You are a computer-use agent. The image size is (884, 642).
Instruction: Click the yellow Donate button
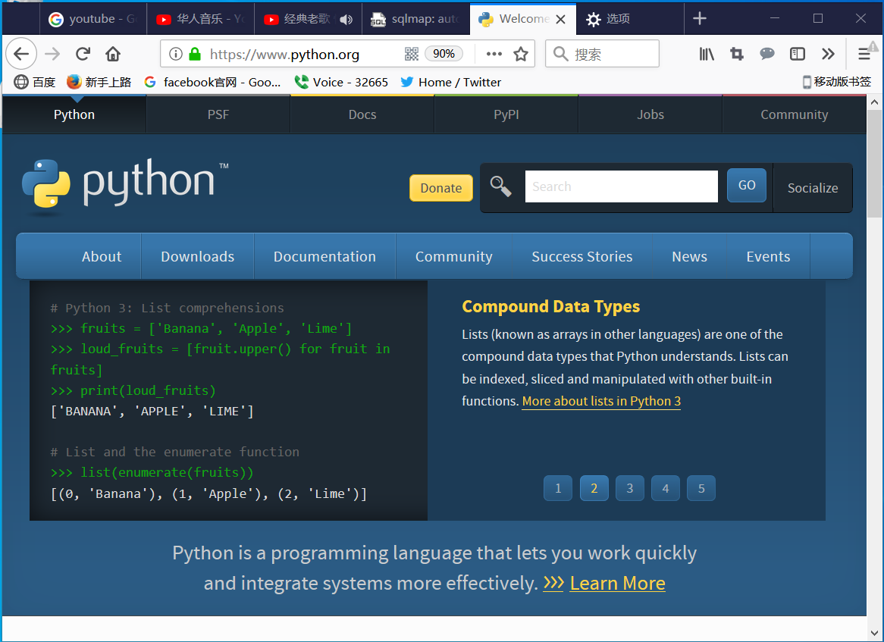coord(441,188)
